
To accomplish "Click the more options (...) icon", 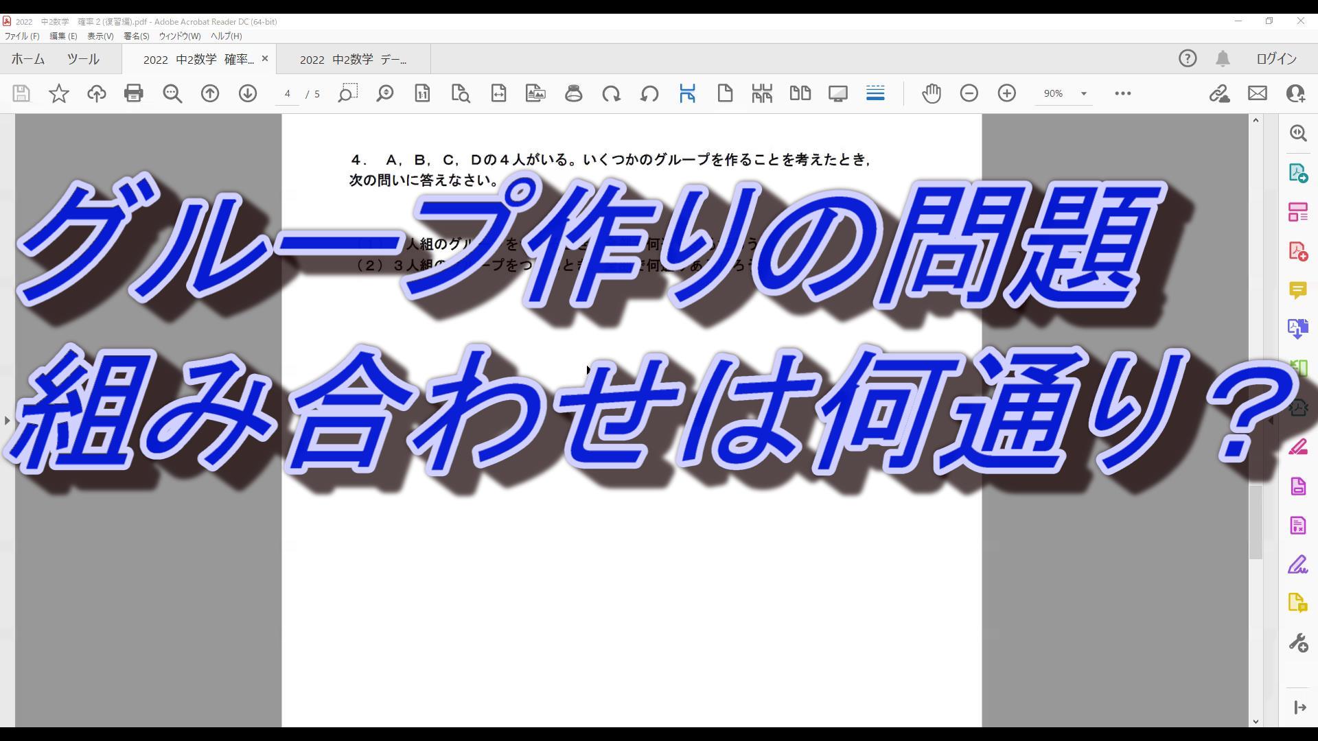I will pyautogui.click(x=1122, y=93).
